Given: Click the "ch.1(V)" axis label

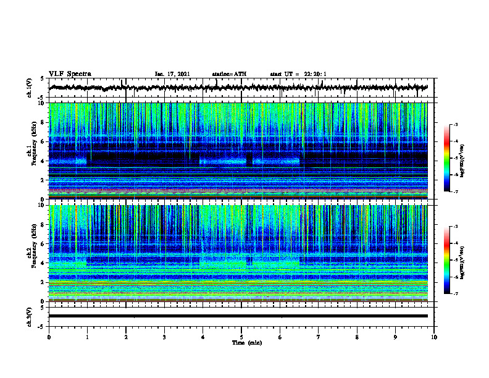Looking at the screenshot, I should click(30, 88).
